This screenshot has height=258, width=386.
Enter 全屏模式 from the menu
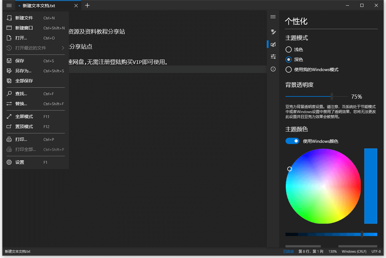click(x=35, y=117)
